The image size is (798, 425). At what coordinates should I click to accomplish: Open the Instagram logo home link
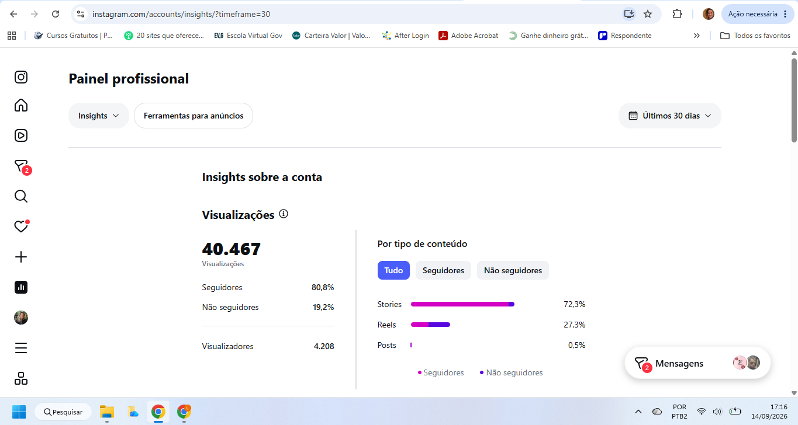[21, 77]
